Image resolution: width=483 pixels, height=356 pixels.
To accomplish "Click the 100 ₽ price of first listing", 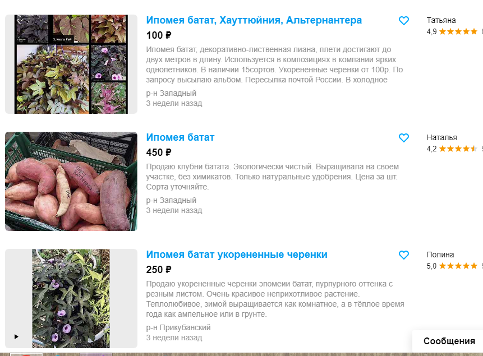I will tap(159, 35).
